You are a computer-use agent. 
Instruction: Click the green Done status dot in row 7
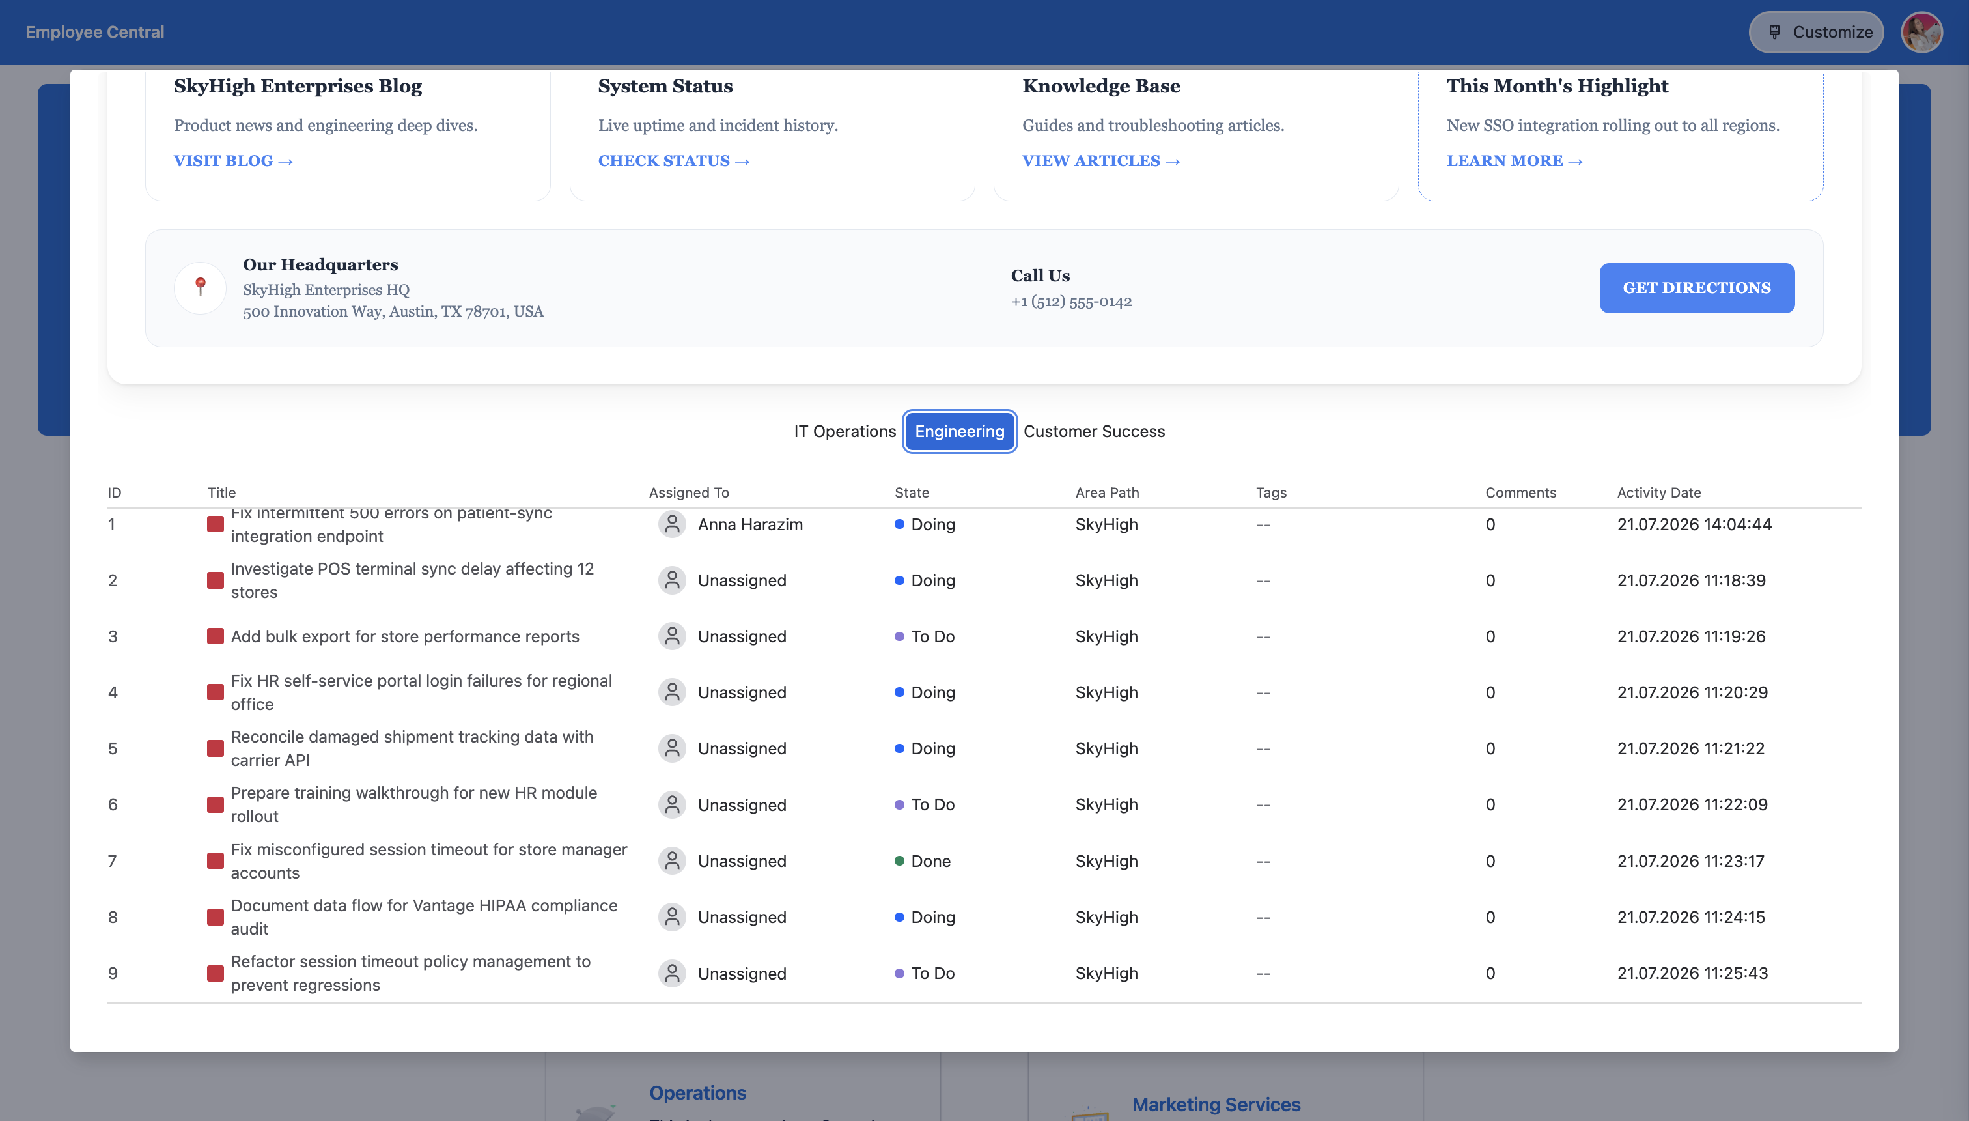(899, 860)
